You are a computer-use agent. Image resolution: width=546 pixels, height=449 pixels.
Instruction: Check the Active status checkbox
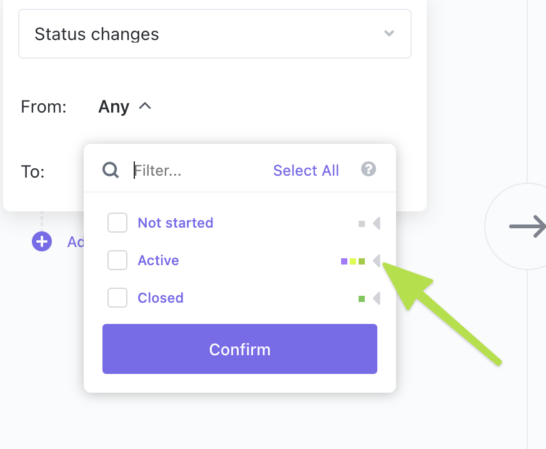(117, 260)
